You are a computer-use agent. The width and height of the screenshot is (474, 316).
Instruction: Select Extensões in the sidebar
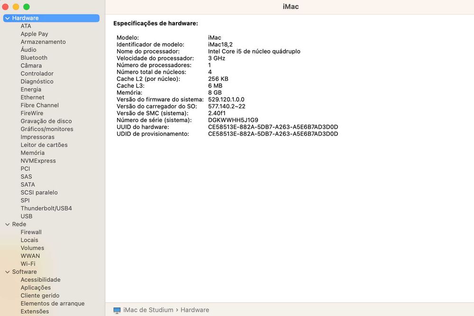35,311
